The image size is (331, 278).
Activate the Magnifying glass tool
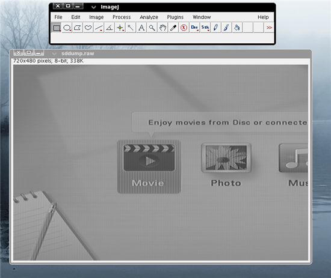click(152, 28)
